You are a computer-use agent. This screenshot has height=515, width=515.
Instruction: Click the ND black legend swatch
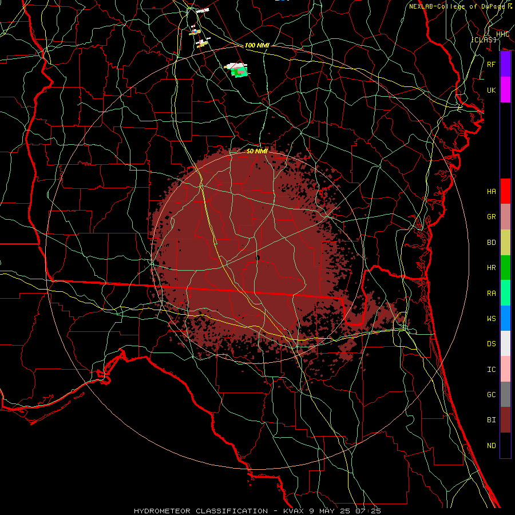[505, 445]
